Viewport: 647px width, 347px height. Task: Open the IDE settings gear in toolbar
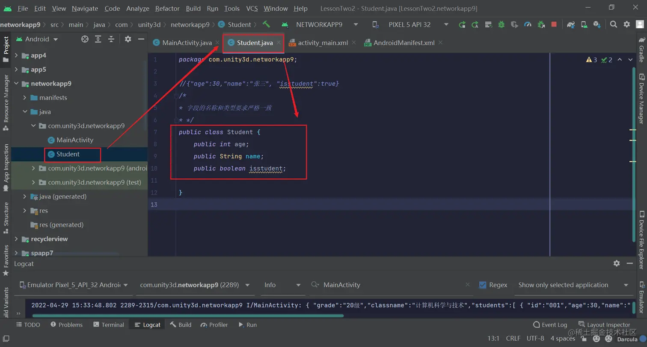(627, 24)
